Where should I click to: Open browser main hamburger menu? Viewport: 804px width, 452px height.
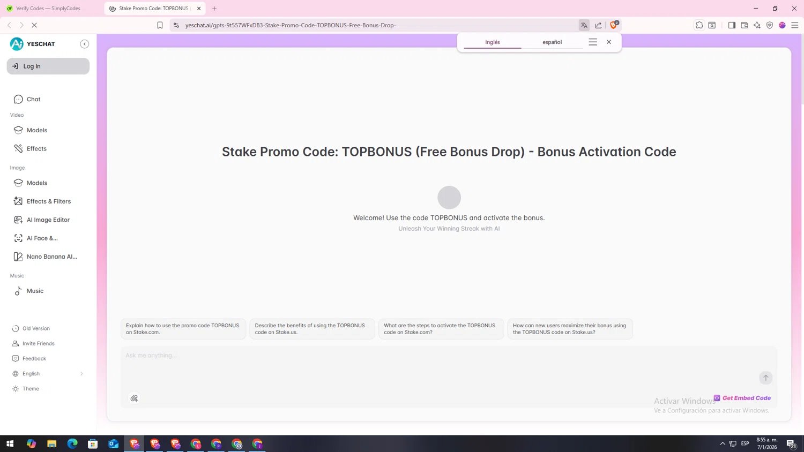pos(795,25)
